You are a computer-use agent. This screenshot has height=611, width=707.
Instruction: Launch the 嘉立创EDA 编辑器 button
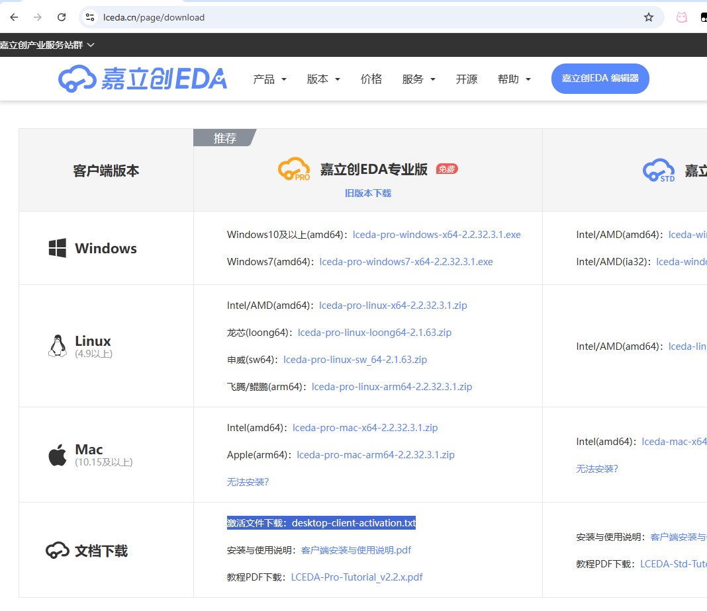(600, 78)
